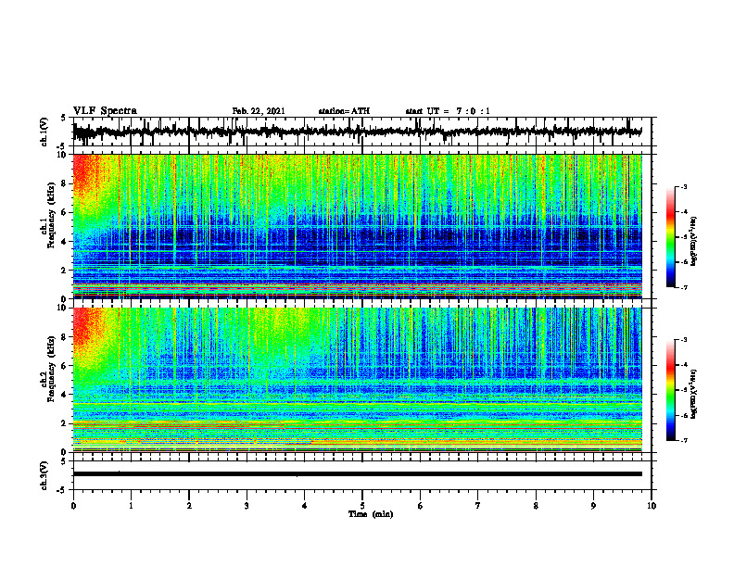
Task: Click the ch.1 voltage waveform trace
Action: (357, 132)
